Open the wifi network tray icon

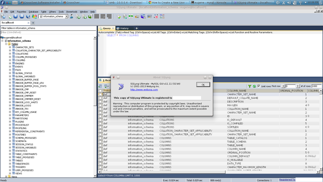[300, 2]
